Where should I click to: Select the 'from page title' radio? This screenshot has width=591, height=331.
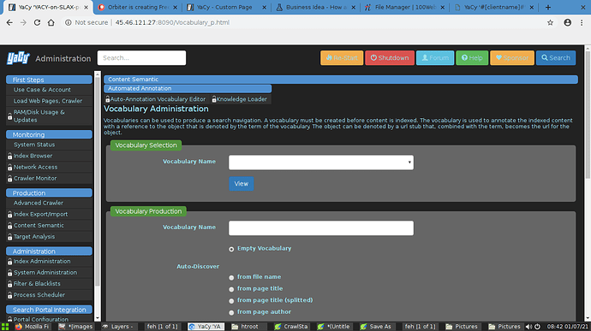tap(231, 289)
